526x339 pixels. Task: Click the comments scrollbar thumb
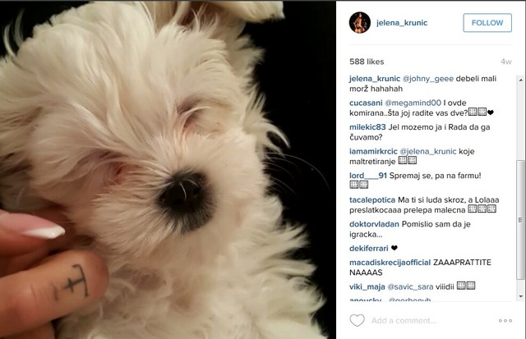pyautogui.click(x=520, y=220)
